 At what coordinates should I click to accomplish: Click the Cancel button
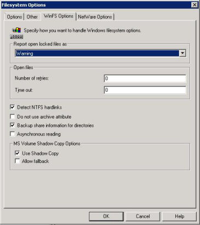click(x=142, y=216)
